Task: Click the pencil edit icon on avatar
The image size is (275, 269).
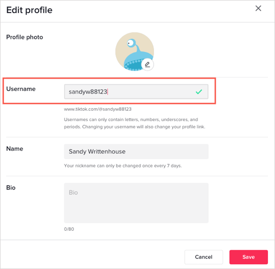Action: (147, 65)
